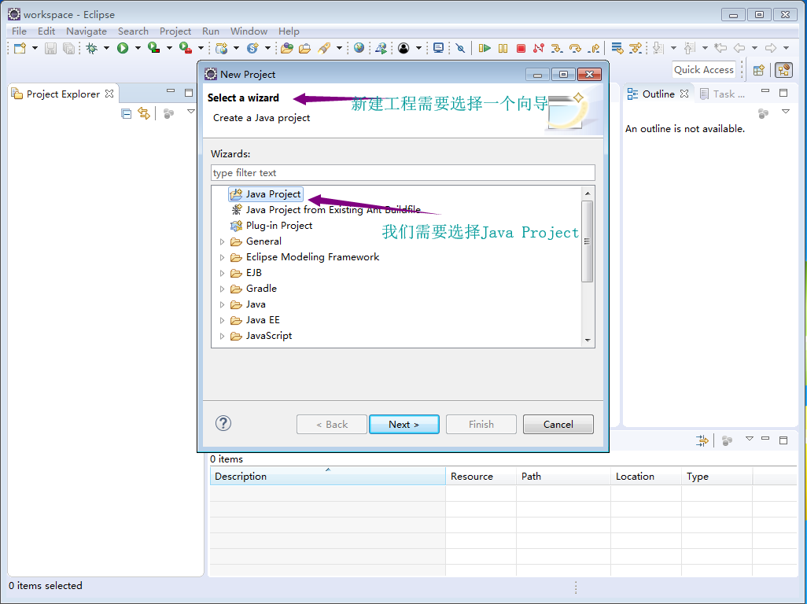Click the Cancel button
The width and height of the screenshot is (807, 604).
coord(558,425)
